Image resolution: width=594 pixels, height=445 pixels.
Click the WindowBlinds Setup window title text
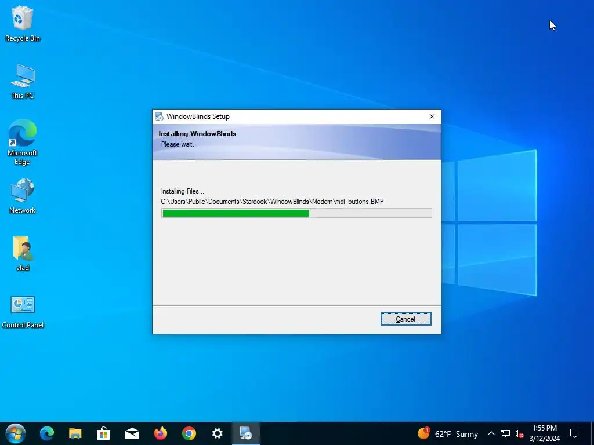[198, 116]
